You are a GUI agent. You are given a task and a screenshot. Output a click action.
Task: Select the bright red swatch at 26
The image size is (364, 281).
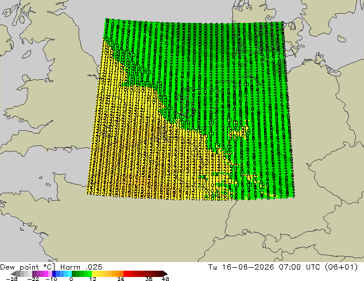tap(125, 274)
